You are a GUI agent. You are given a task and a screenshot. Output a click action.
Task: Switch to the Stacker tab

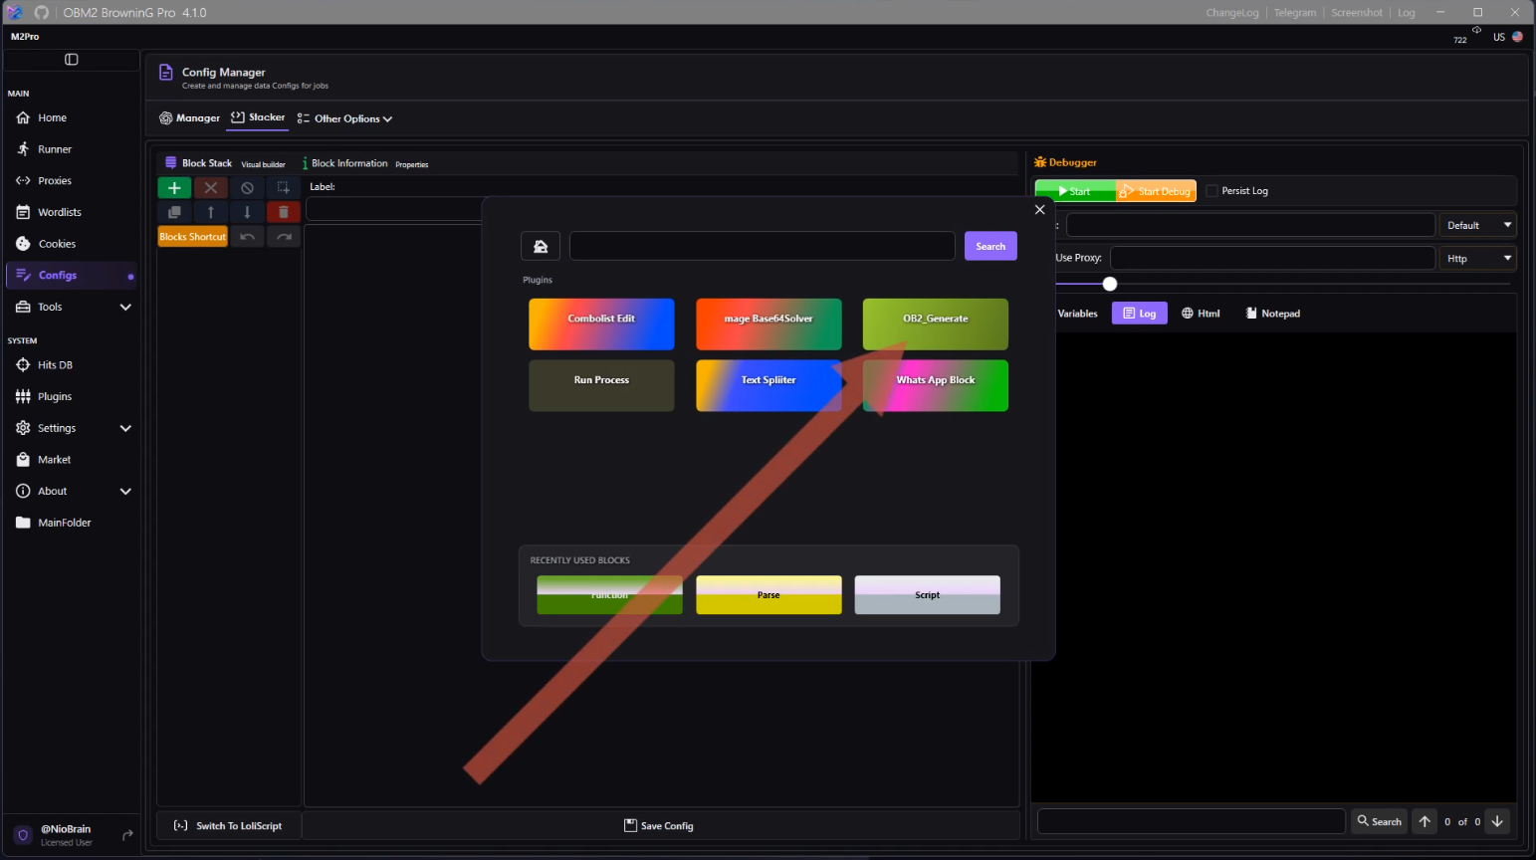258,117
